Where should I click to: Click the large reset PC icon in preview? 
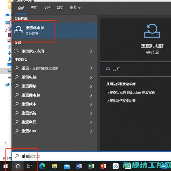(152, 31)
